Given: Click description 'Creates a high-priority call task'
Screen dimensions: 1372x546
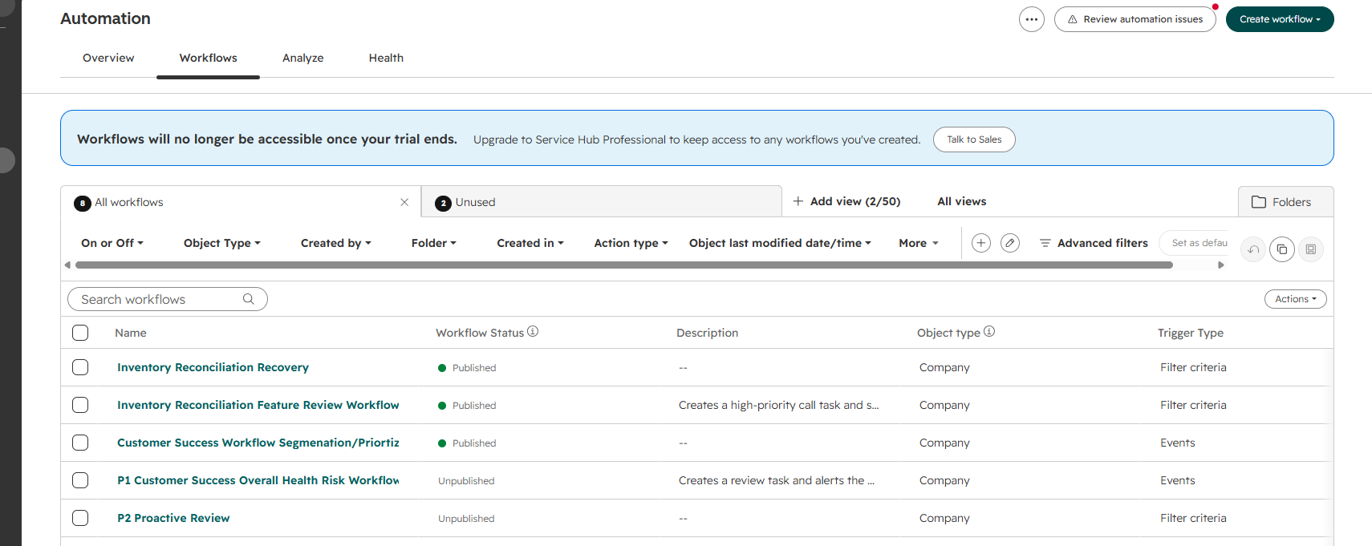Looking at the screenshot, I should 779,405.
